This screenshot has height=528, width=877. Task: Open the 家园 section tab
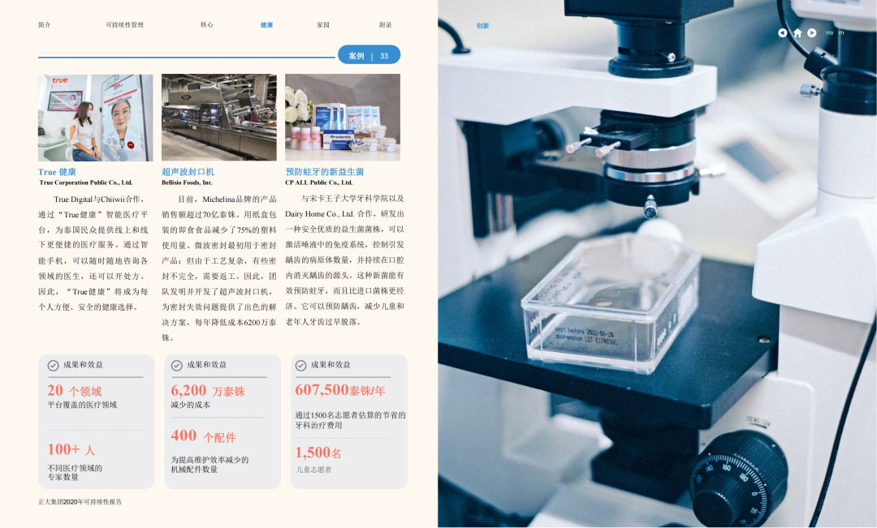click(323, 25)
